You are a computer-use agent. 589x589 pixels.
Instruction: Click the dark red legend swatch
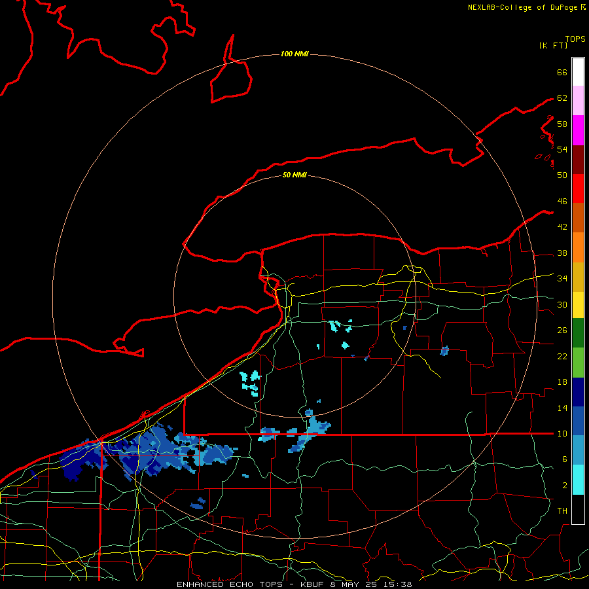[578, 160]
